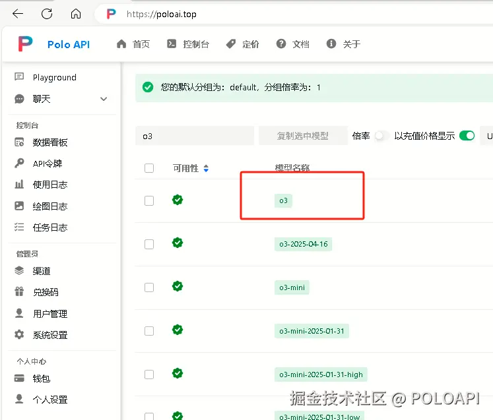Image resolution: width=493 pixels, height=420 pixels.
Task: Click the dashboard icon beside 数据看板
Action: pyautogui.click(x=19, y=142)
